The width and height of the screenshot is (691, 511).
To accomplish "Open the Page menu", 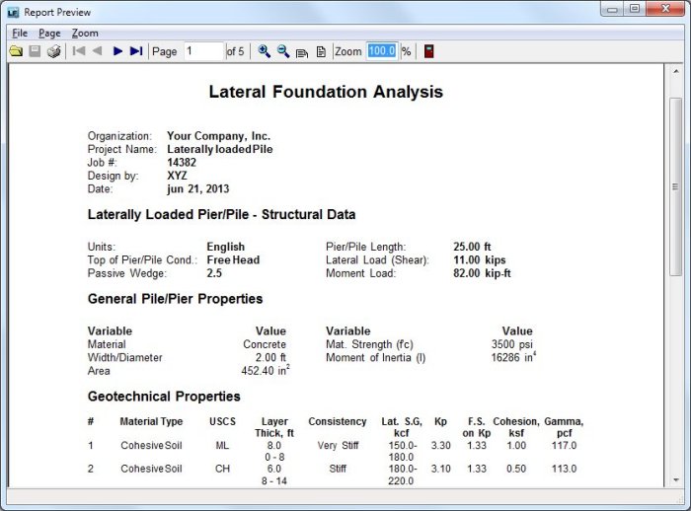I will 49,33.
